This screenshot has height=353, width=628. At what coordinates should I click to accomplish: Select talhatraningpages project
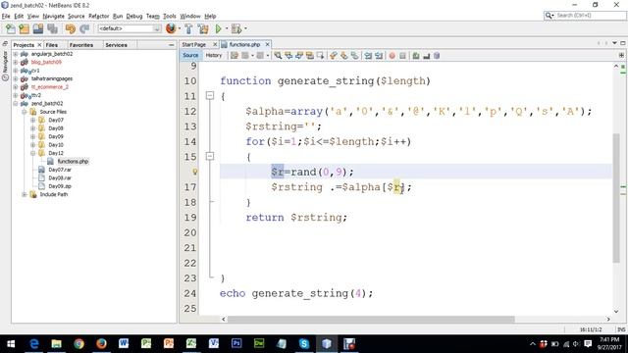click(52, 78)
